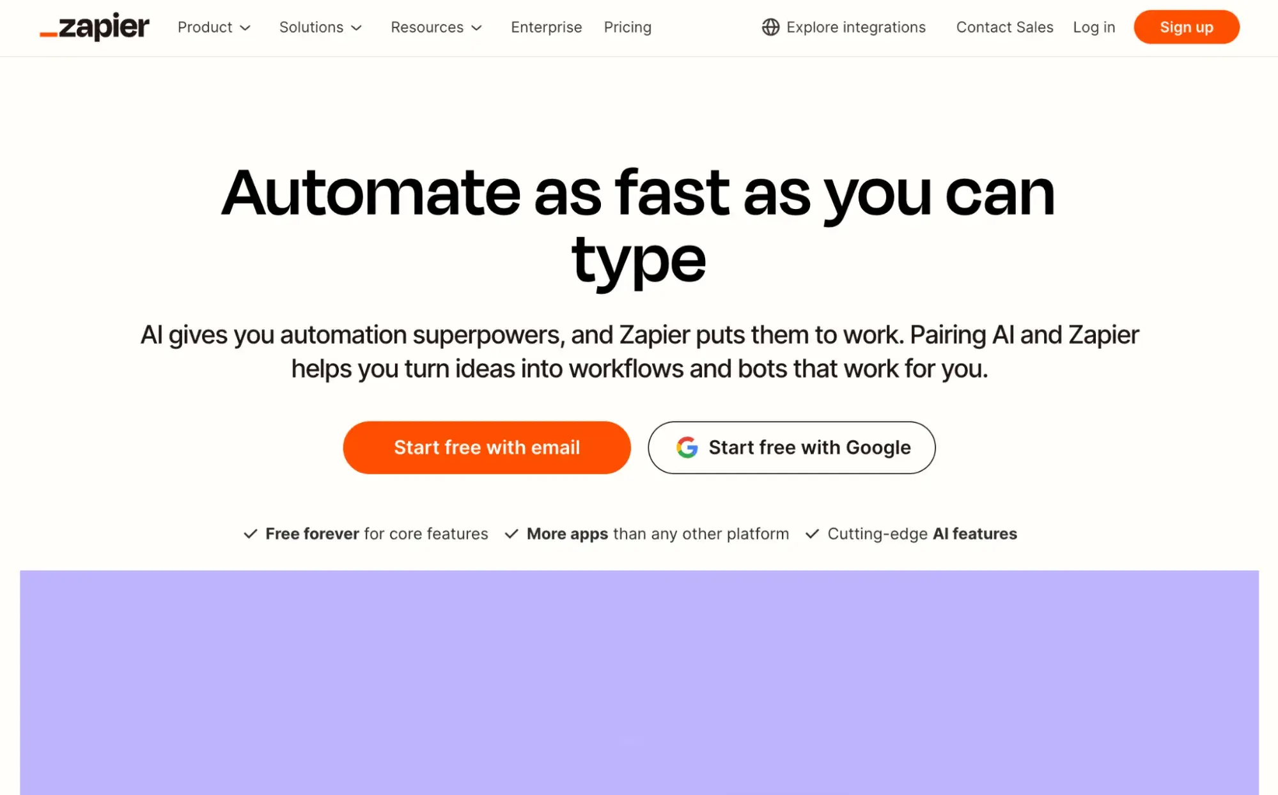The width and height of the screenshot is (1278, 795).
Task: Expand the Resources dropdown menu
Action: tap(435, 27)
